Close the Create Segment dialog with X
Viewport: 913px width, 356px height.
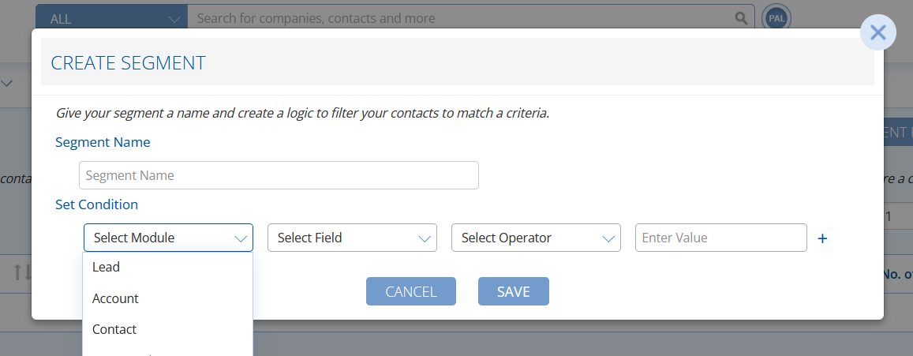(x=877, y=32)
